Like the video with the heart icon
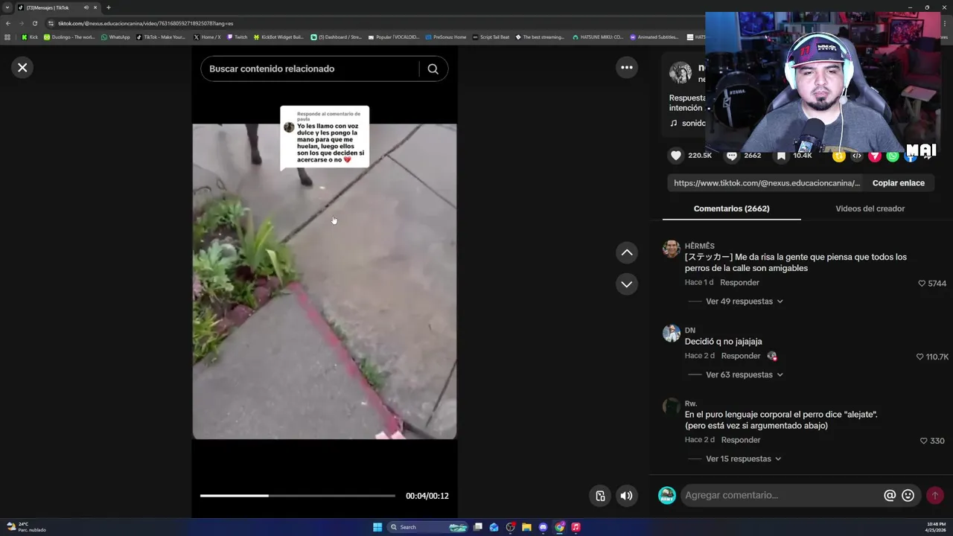This screenshot has height=536, width=953. point(676,156)
